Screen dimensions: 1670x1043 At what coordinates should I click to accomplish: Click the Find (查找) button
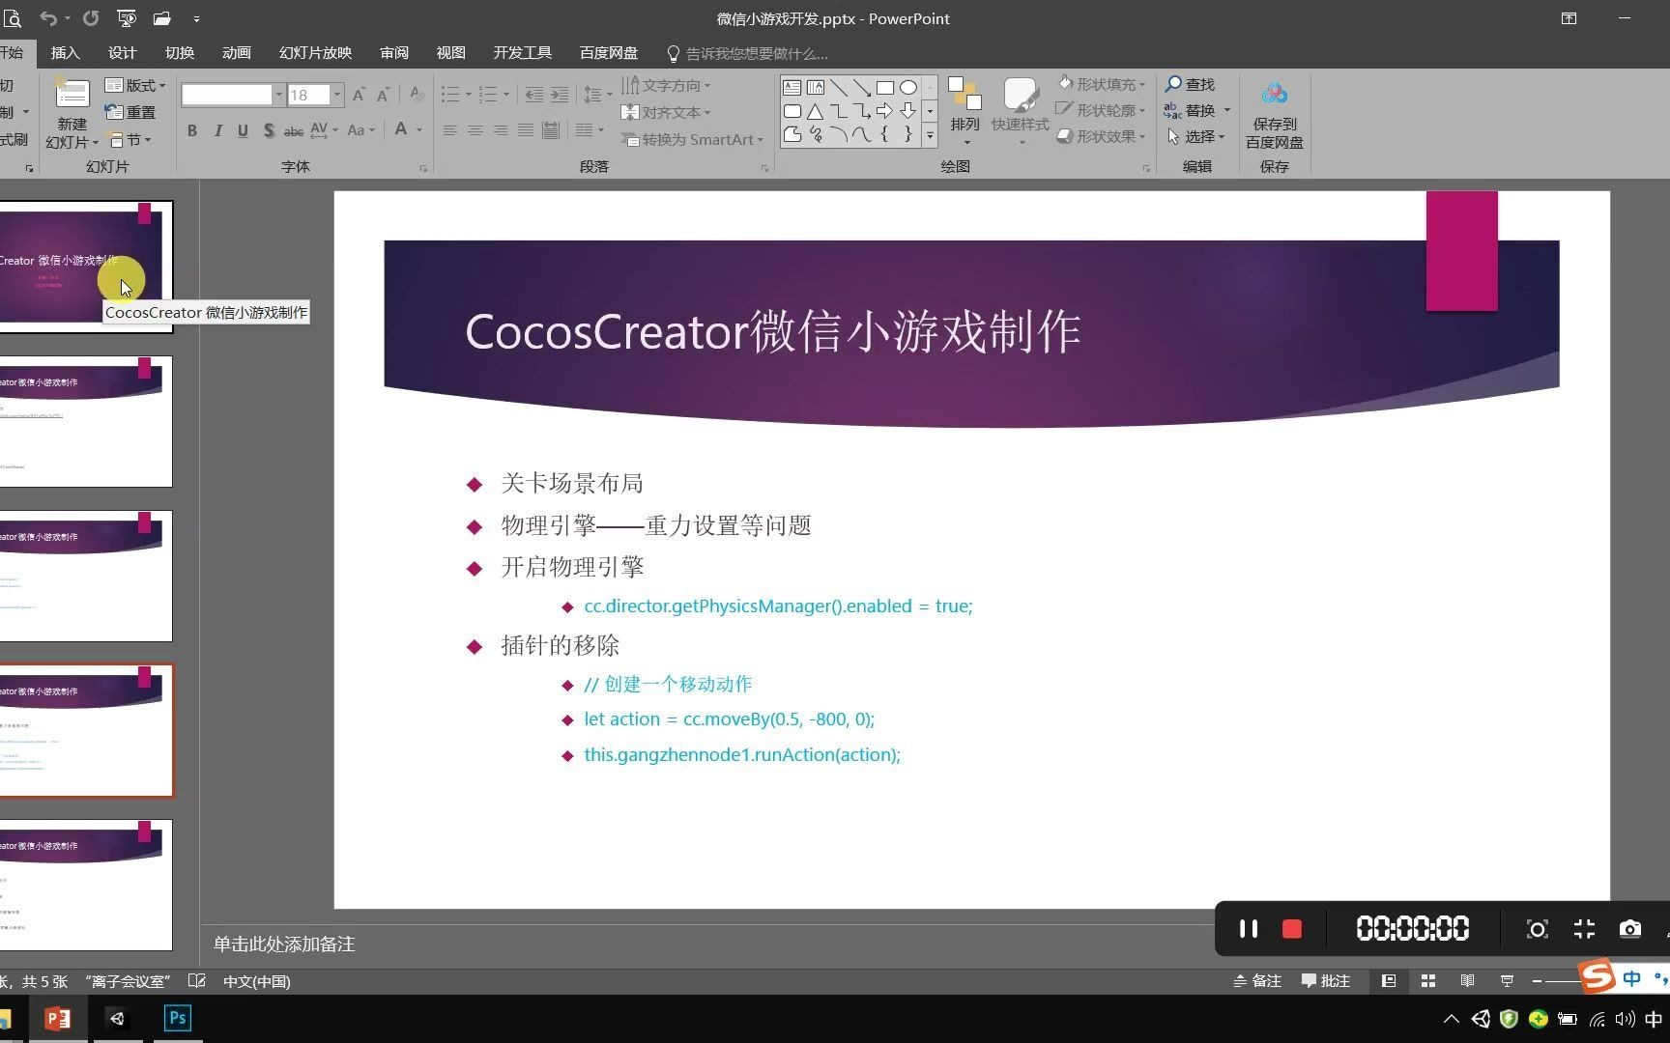click(x=1191, y=85)
